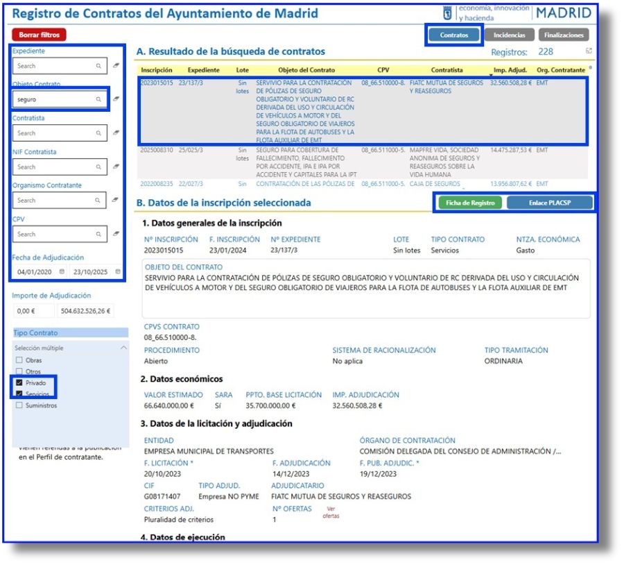
Task: Check the Otros checkbox
Action: [19, 371]
